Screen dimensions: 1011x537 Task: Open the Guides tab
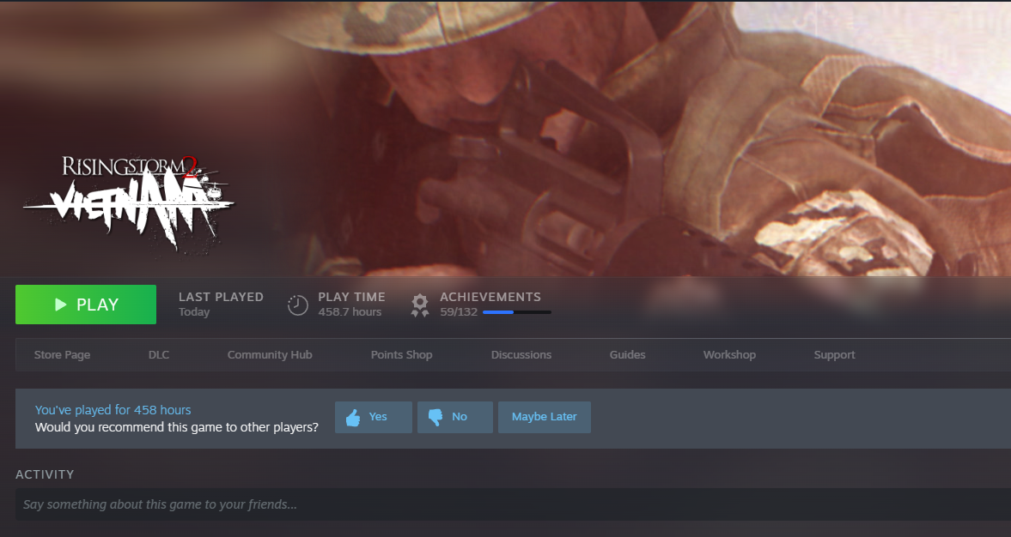click(627, 355)
